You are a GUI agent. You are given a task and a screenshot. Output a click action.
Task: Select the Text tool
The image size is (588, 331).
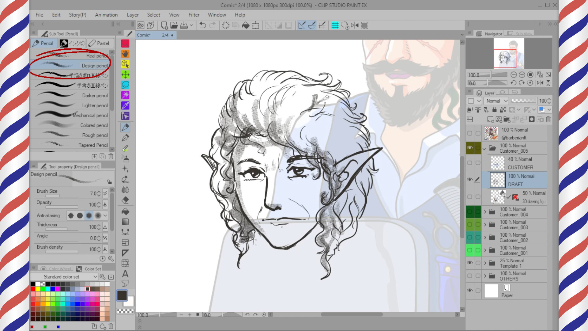click(x=125, y=274)
